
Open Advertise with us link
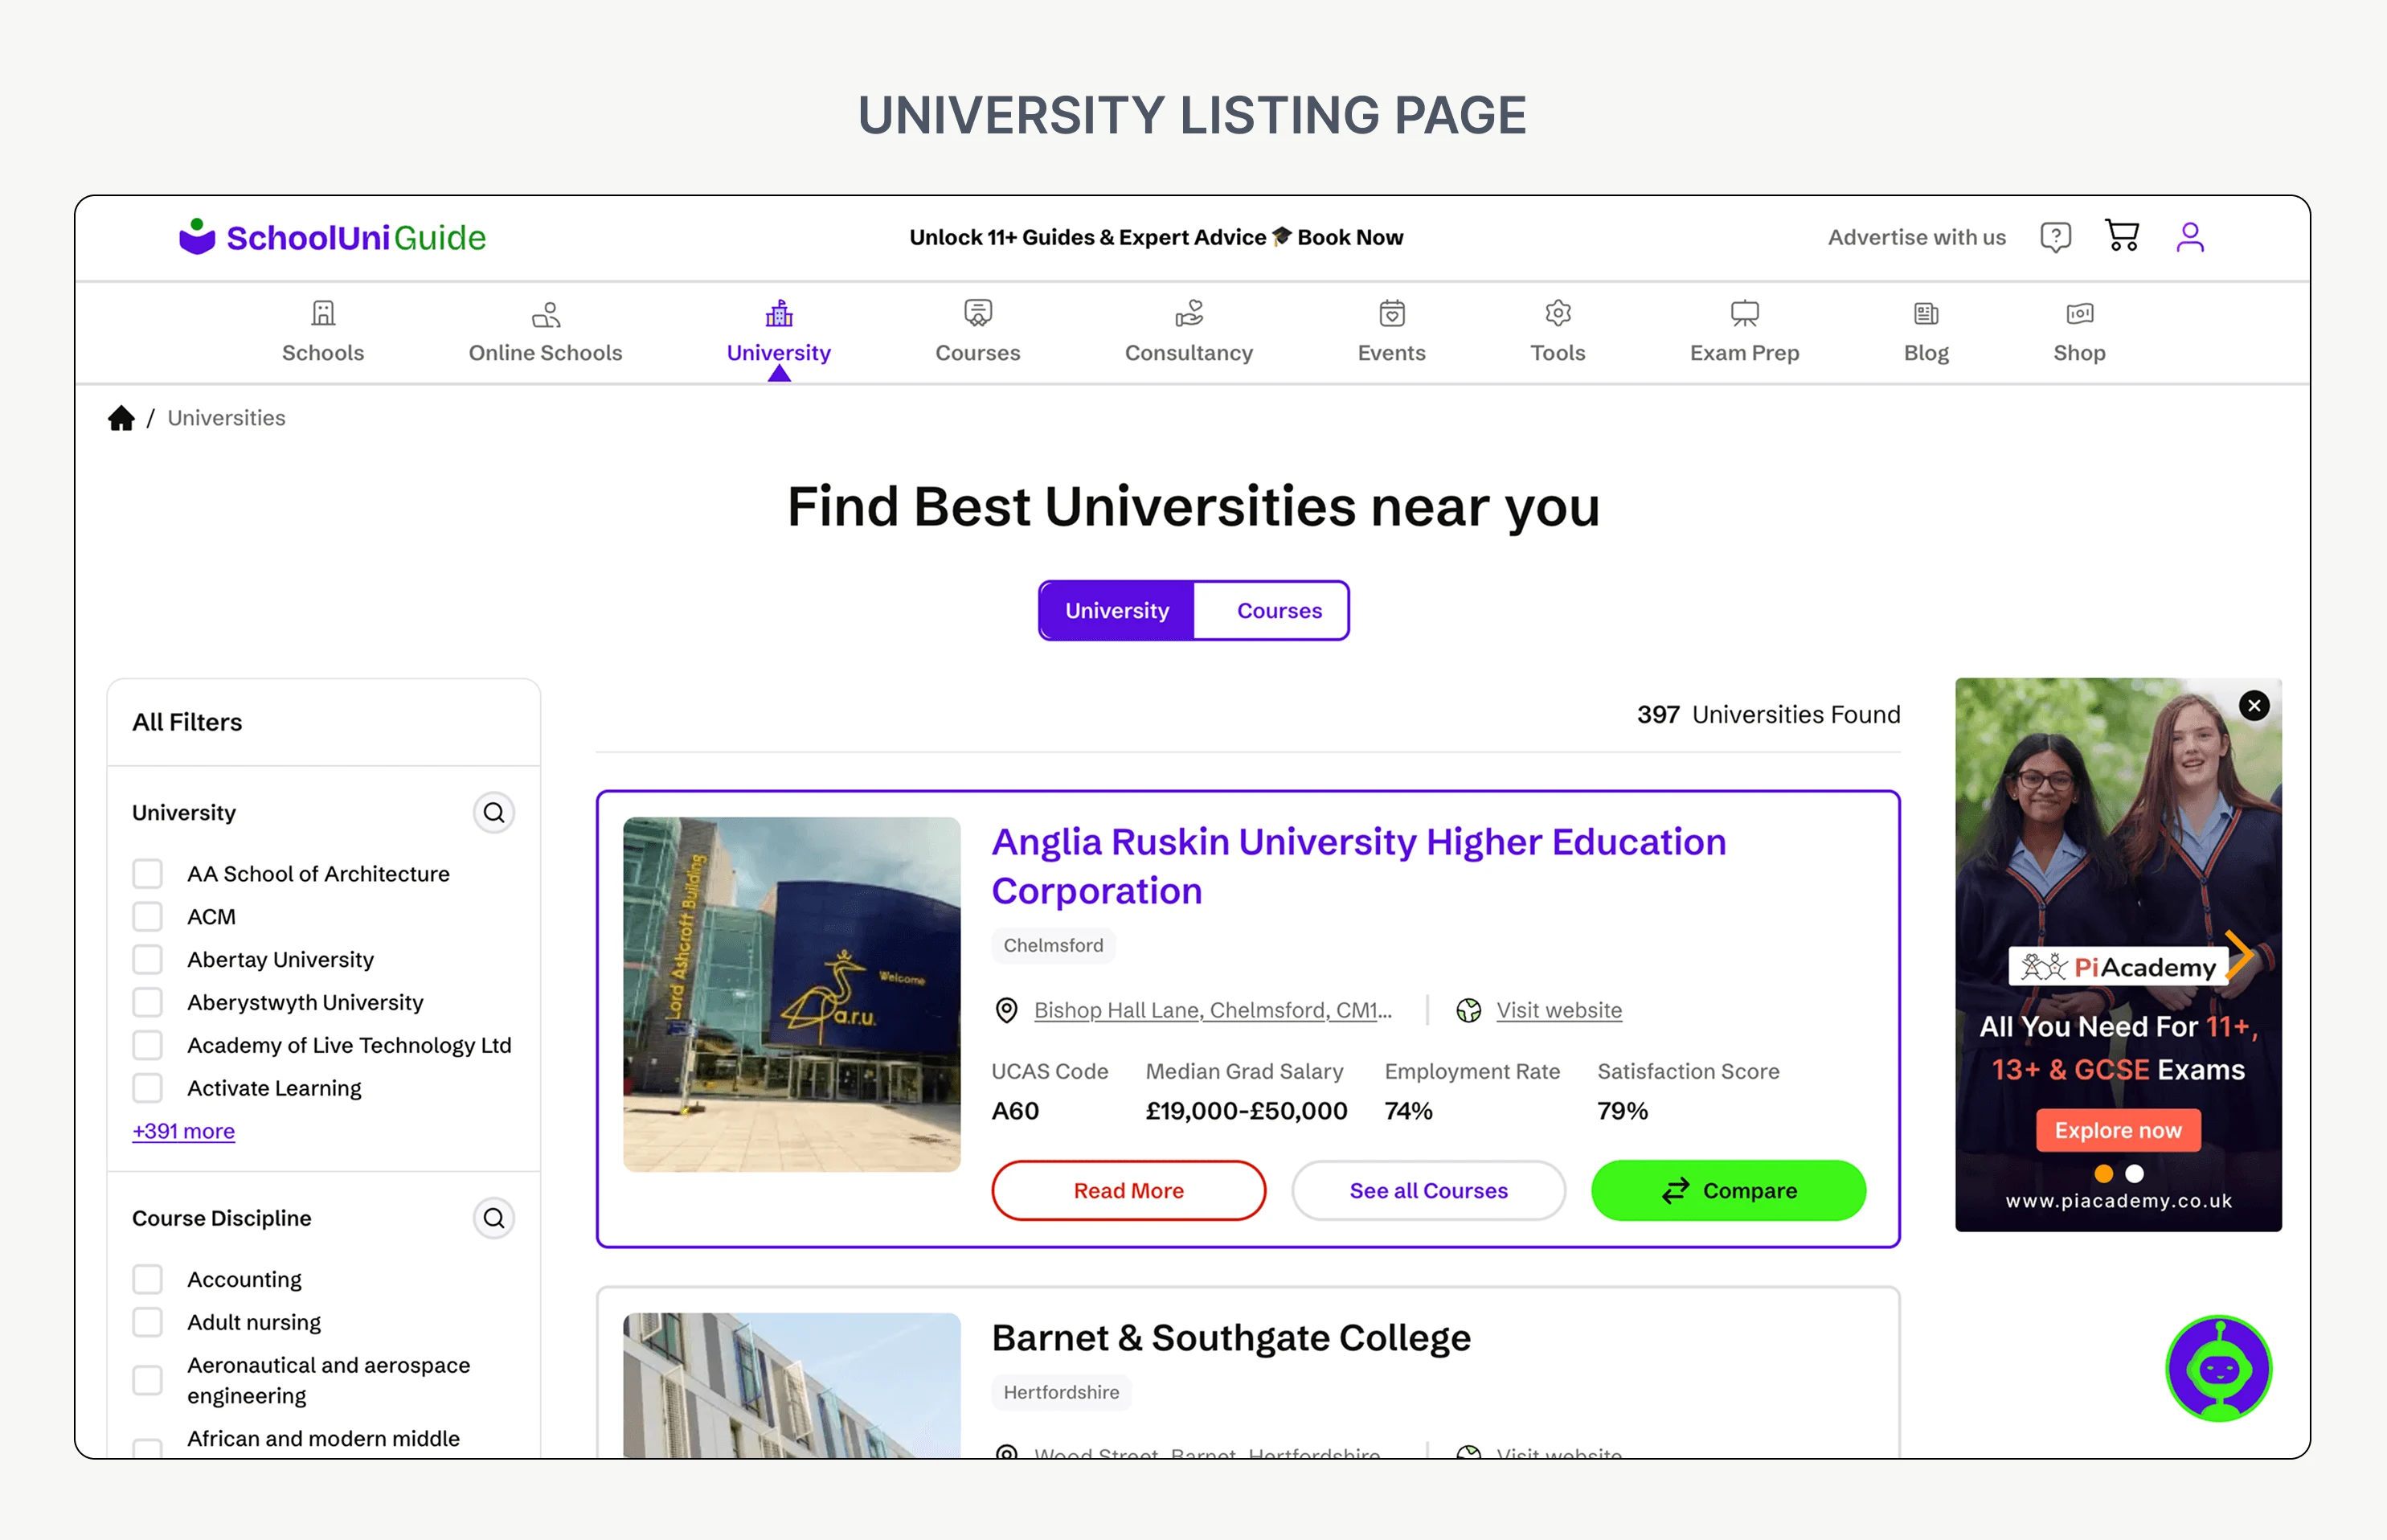click(x=1917, y=237)
